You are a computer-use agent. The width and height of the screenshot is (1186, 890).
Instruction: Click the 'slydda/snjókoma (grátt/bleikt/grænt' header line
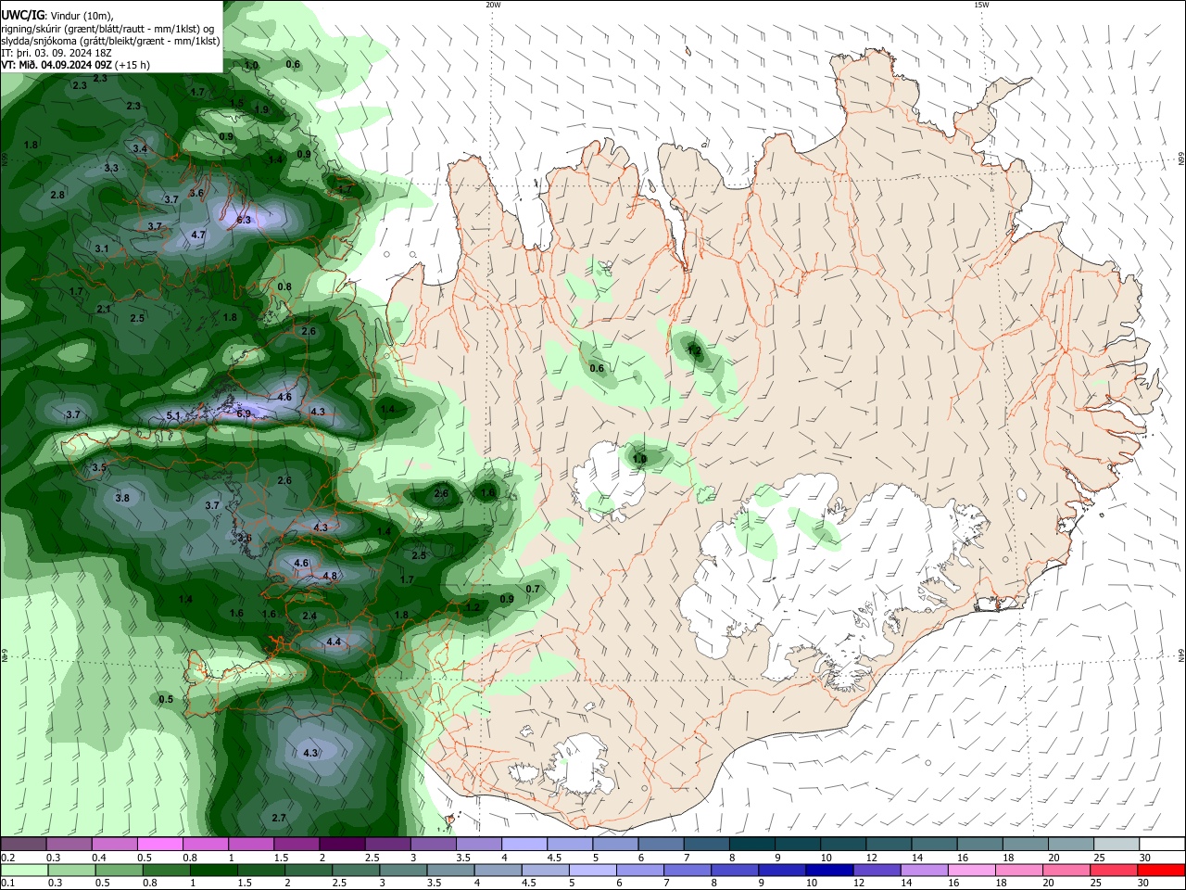click(x=110, y=41)
